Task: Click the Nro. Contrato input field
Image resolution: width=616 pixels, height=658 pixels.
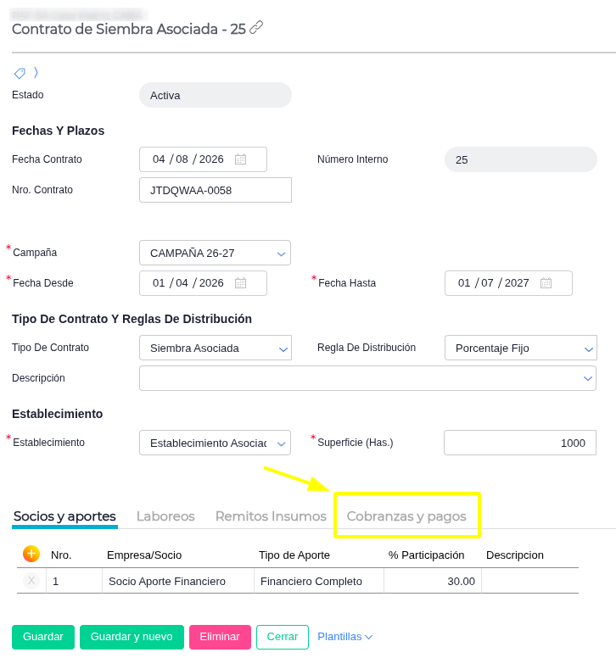Action: pyautogui.click(x=216, y=190)
